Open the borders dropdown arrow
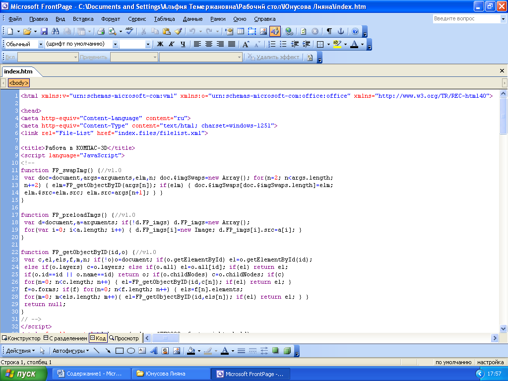The height and width of the screenshot is (381, 508). [328, 44]
